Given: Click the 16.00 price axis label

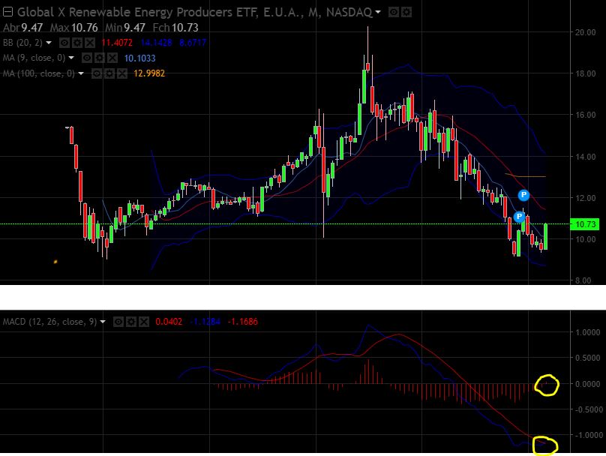Looking at the screenshot, I should click(585, 115).
